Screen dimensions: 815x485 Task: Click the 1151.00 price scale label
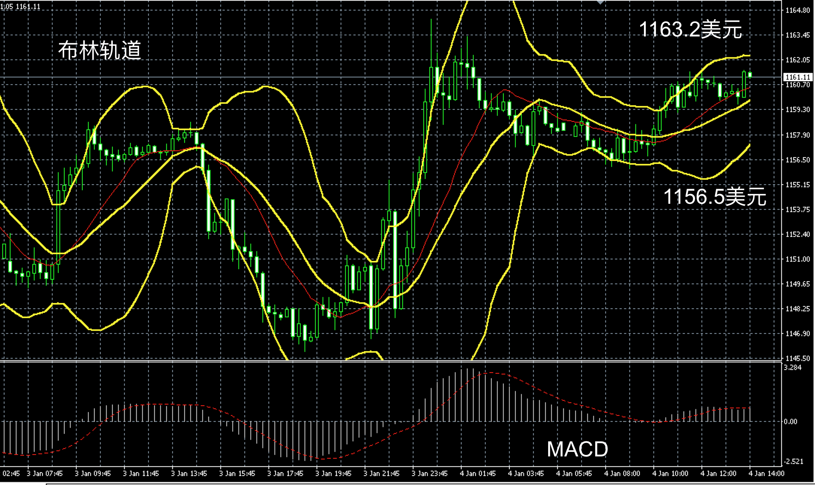[x=798, y=259]
